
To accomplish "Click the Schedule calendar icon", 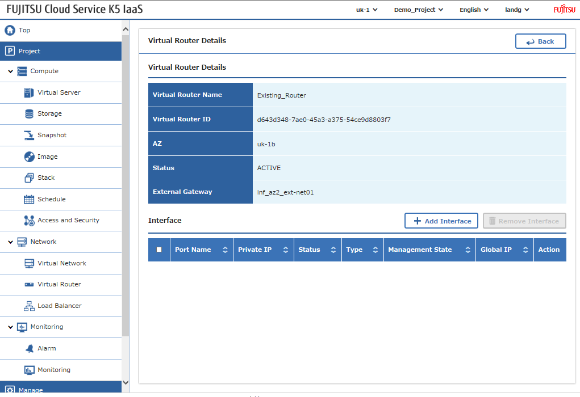I will pyautogui.click(x=29, y=199).
